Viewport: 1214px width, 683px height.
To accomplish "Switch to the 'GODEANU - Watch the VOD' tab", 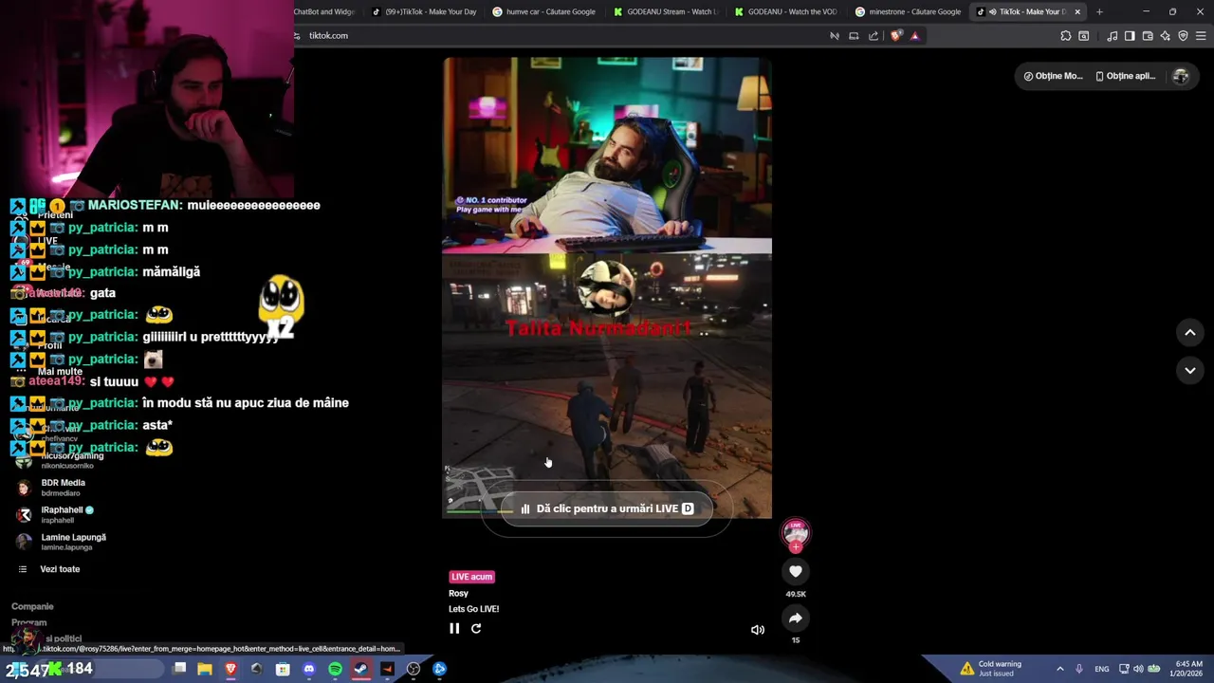I will pos(785,11).
